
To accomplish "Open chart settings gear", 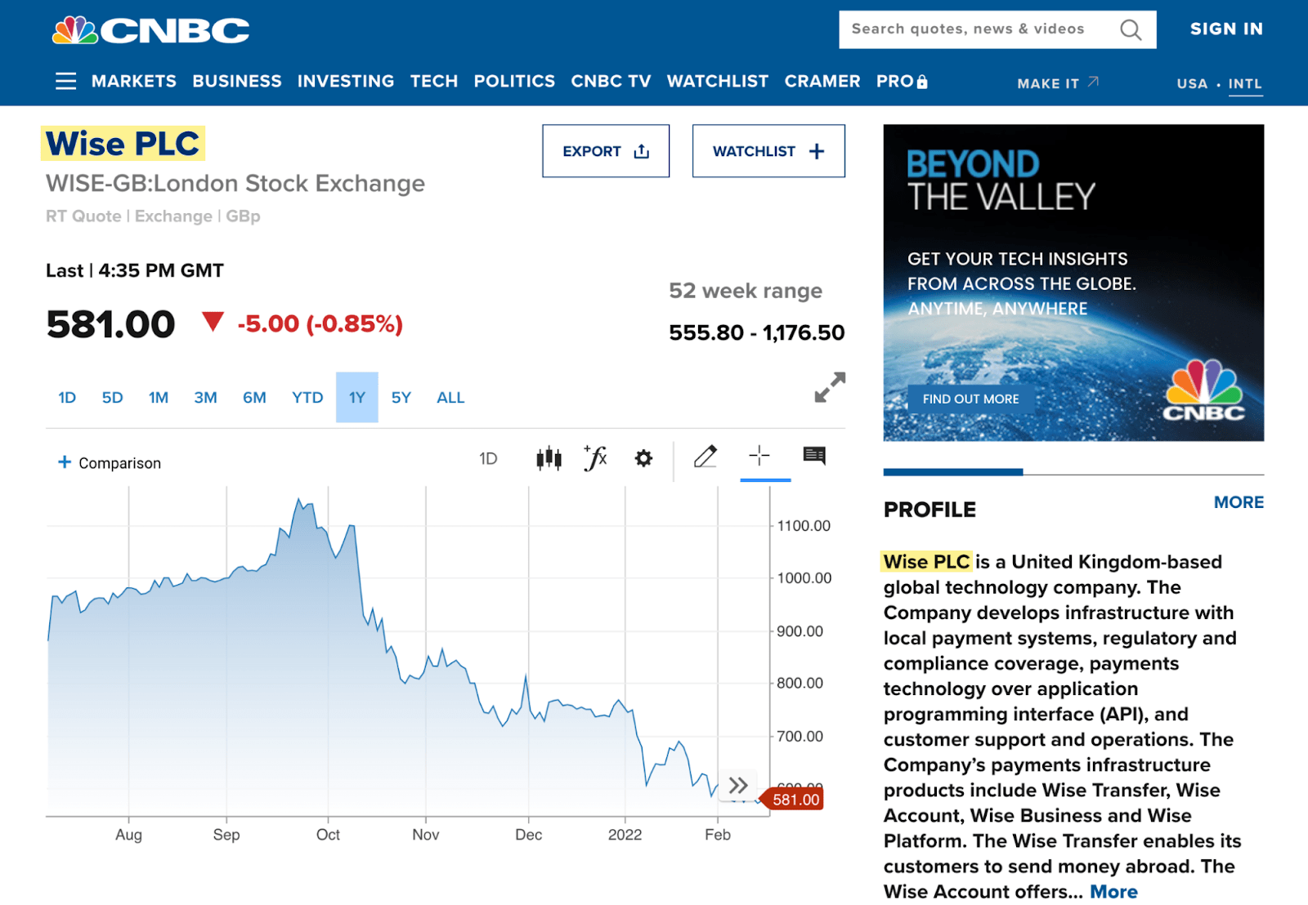I will pos(643,457).
